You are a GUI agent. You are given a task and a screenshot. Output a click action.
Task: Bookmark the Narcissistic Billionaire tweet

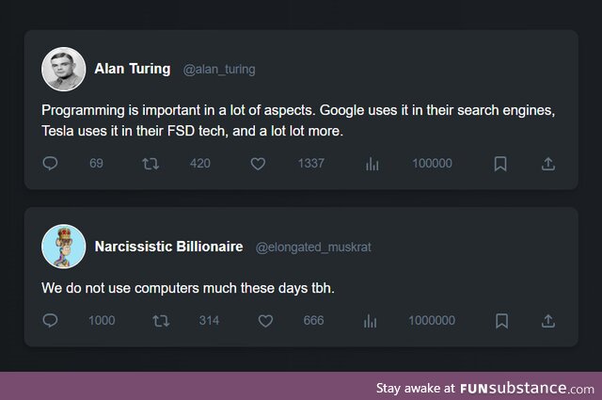pos(501,321)
